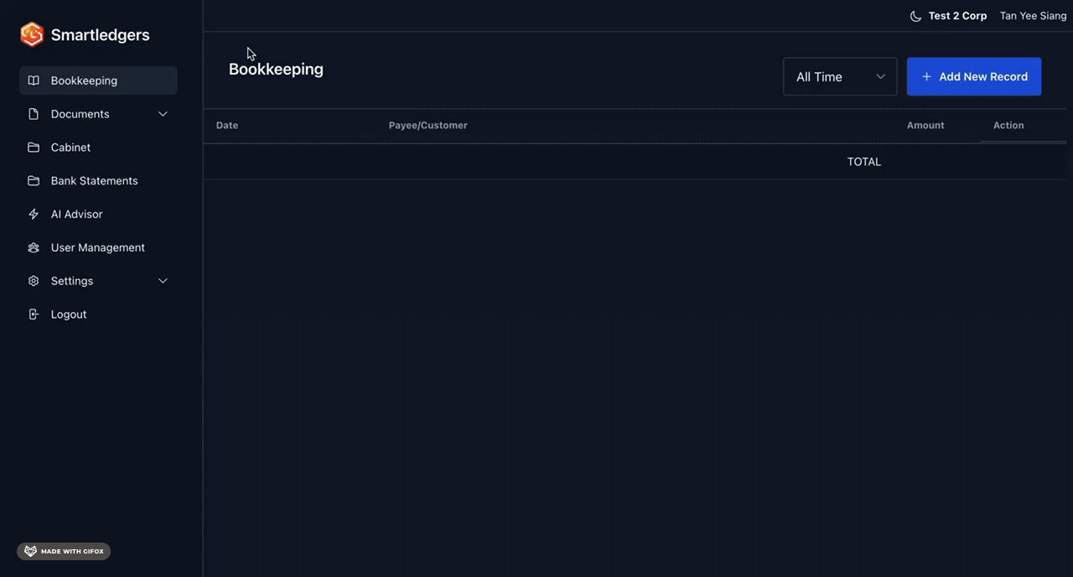Screen dimensions: 1073x577
Task: Open the AI Advisor menu item
Action: (77, 215)
